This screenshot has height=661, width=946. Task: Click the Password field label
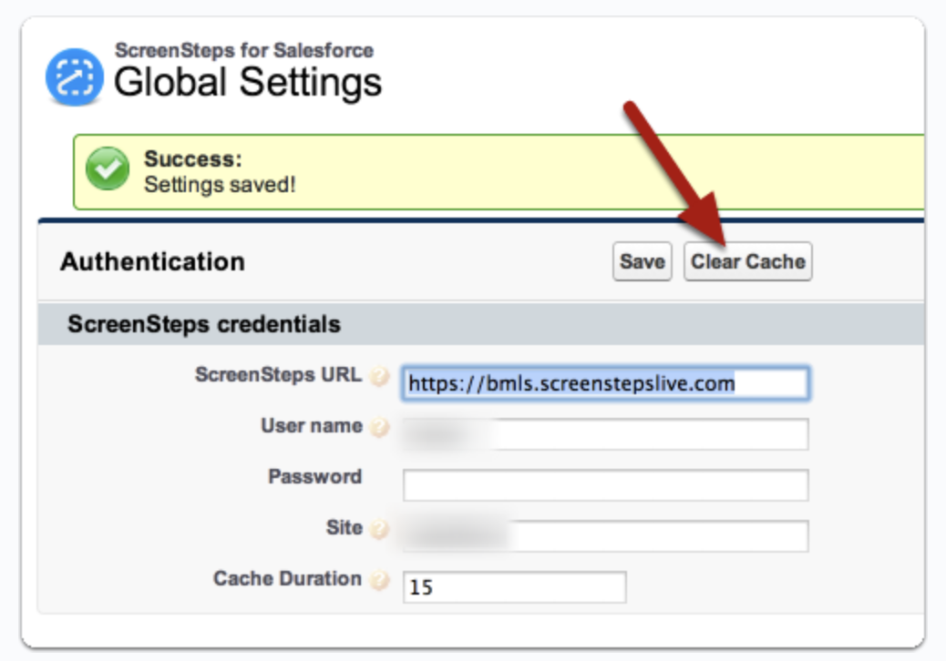314,477
